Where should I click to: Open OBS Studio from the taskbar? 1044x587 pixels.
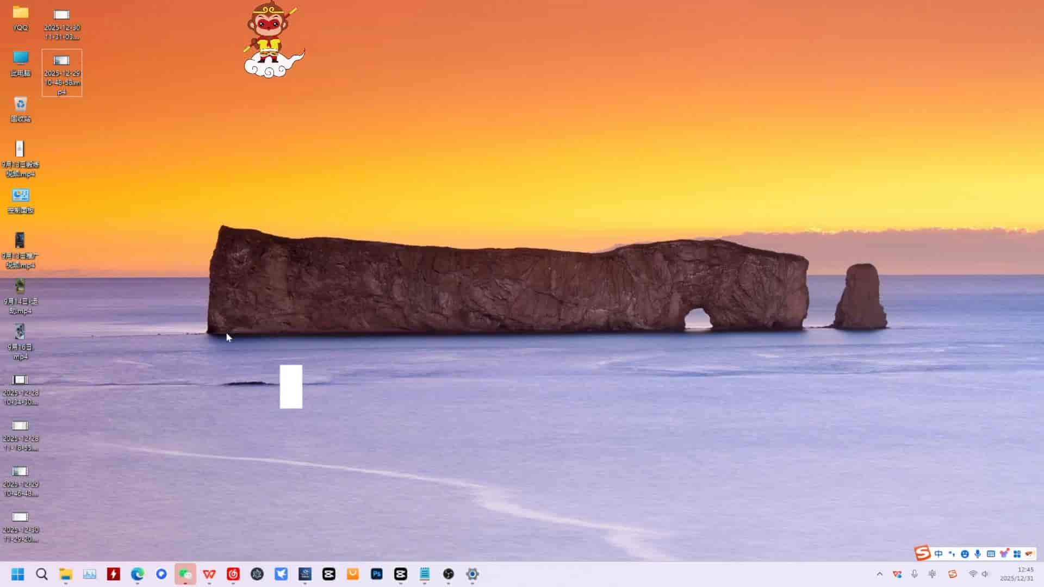tap(449, 574)
